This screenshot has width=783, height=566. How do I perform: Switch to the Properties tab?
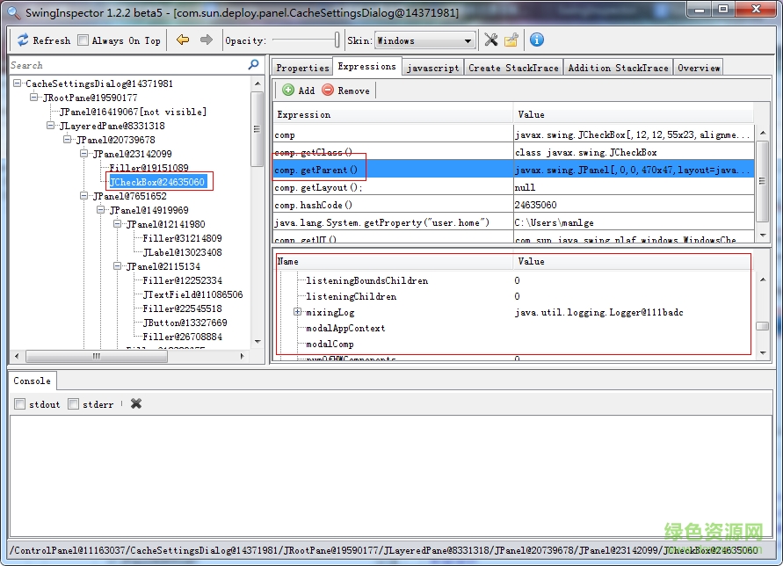click(x=302, y=66)
